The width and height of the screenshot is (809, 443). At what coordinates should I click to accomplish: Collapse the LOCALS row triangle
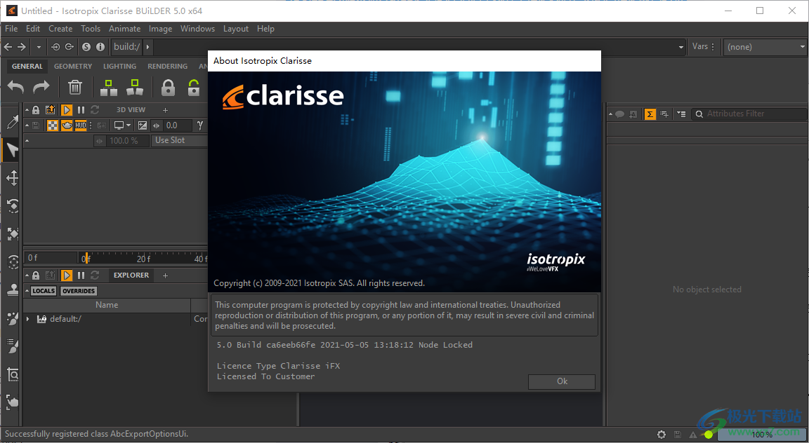(x=27, y=291)
